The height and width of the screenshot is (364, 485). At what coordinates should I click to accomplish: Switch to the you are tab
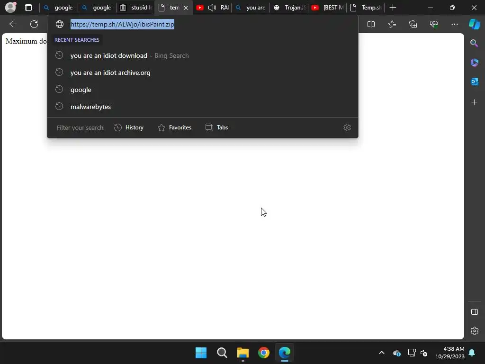250,8
